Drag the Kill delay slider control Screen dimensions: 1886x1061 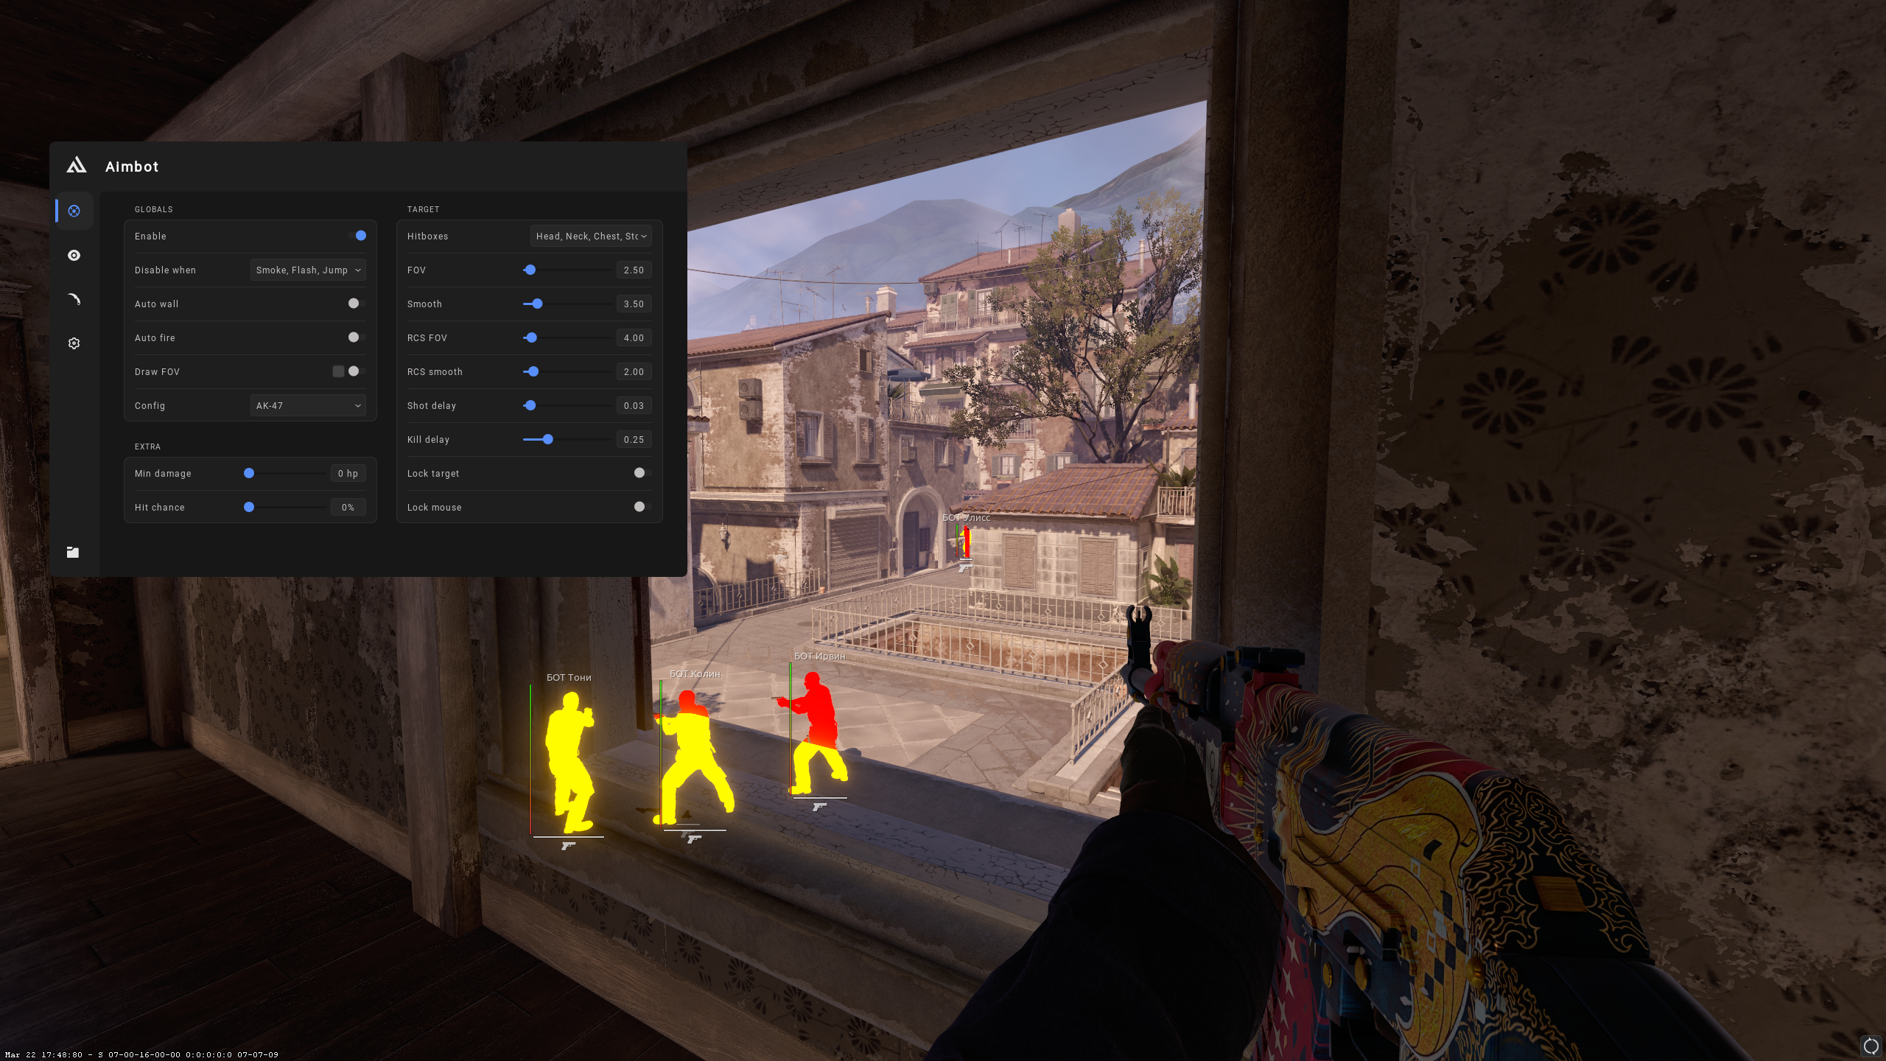545,439
